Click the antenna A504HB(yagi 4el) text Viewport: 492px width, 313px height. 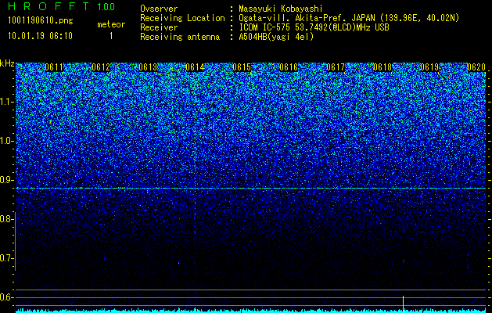tap(276, 37)
